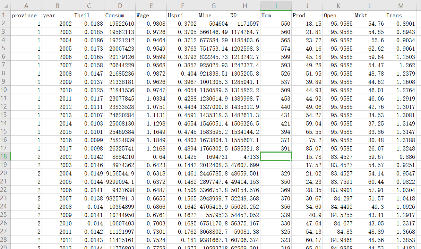
Task: Select Hum cell with value 550
Action: 276,24
